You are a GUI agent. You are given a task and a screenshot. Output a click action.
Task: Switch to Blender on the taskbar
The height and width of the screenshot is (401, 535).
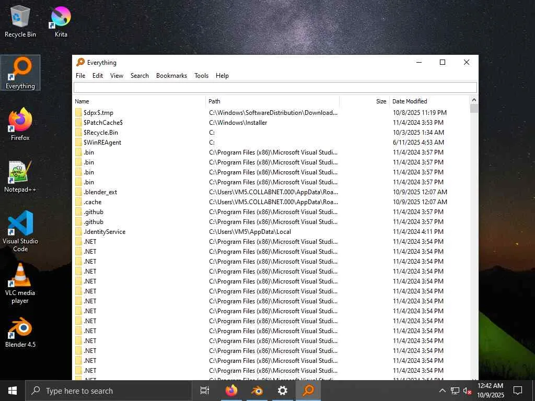tap(257, 391)
